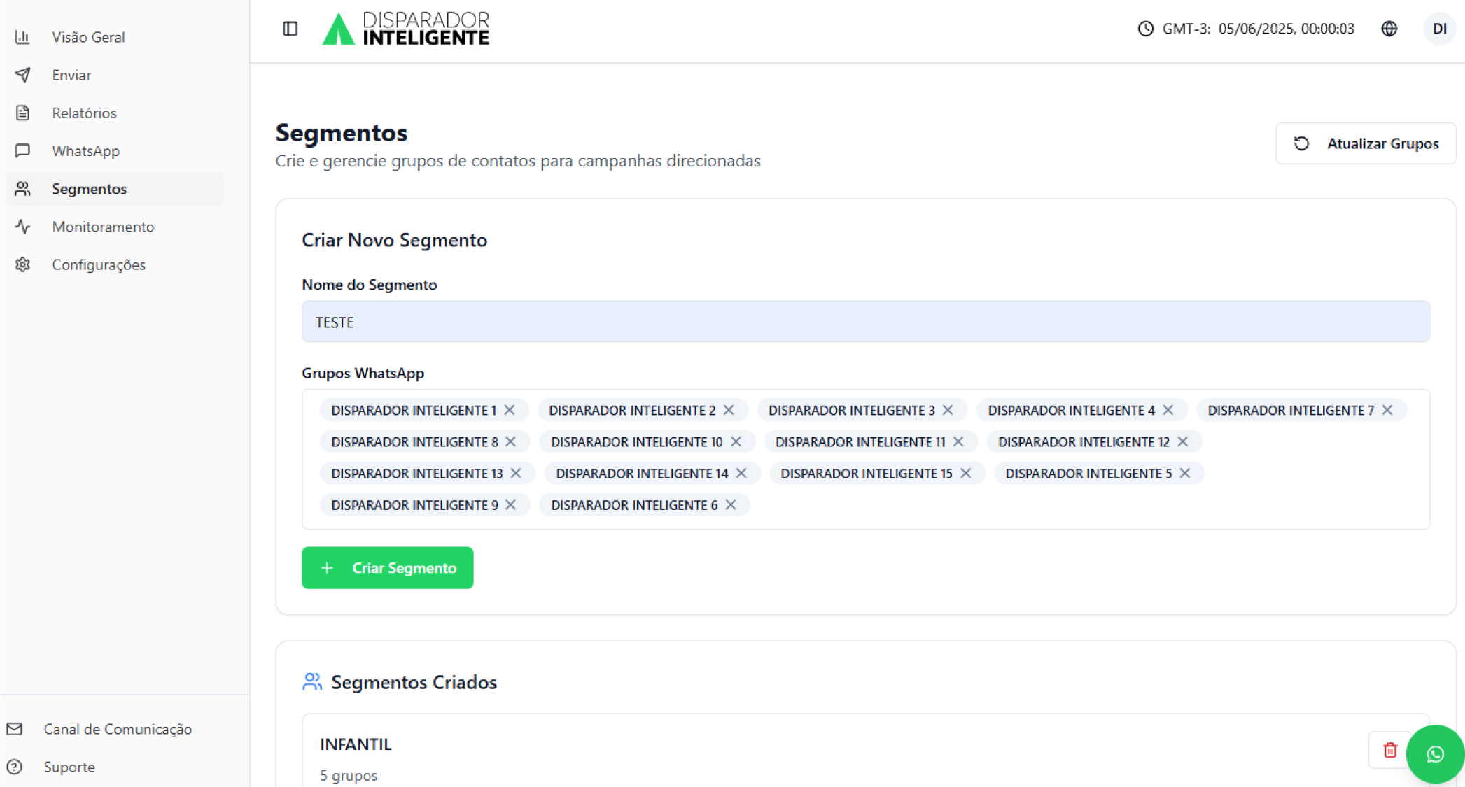Go to Enviar page
The image size is (1465, 787).
[115, 75]
